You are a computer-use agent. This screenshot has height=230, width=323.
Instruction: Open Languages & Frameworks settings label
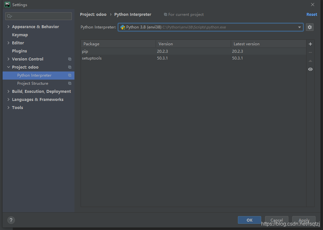(x=38, y=99)
